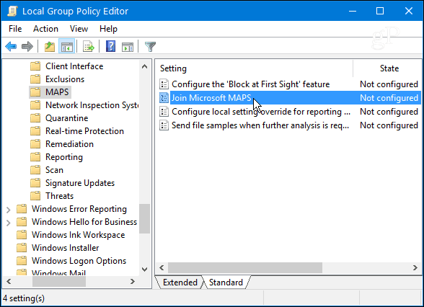Click 'Not configured' state for Block at First Sight
The height and width of the screenshot is (307, 424).
pos(389,84)
